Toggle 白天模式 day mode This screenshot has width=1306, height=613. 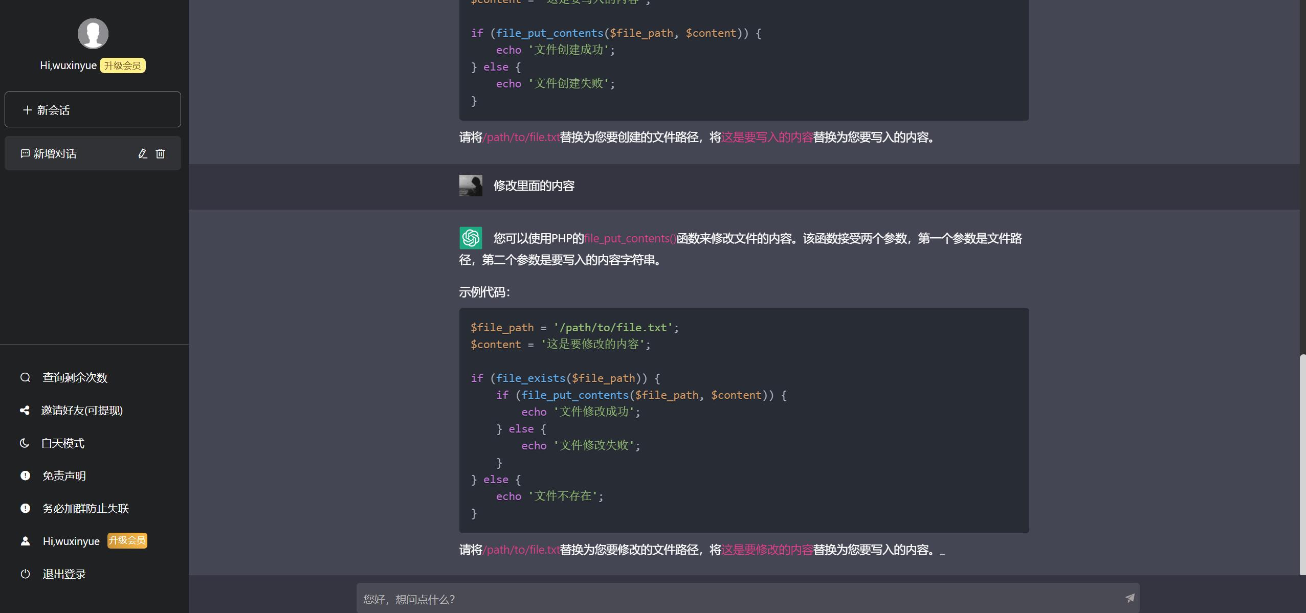(x=62, y=443)
